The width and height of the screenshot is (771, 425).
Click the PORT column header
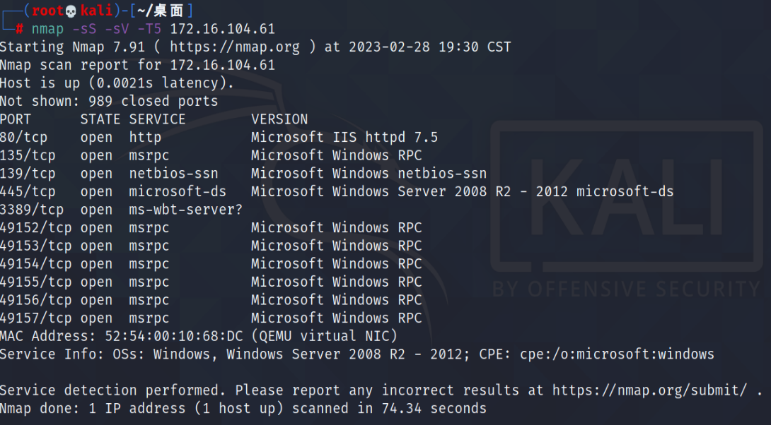16,119
